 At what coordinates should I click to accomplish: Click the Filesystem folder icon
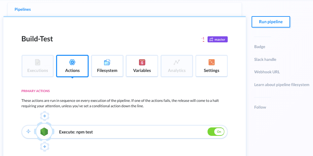(107, 62)
